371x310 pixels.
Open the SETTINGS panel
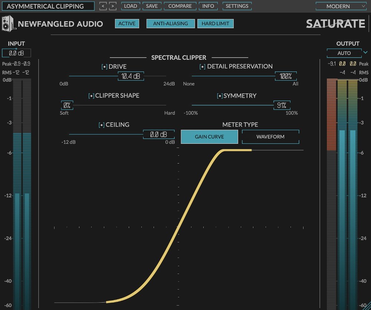[x=237, y=6]
